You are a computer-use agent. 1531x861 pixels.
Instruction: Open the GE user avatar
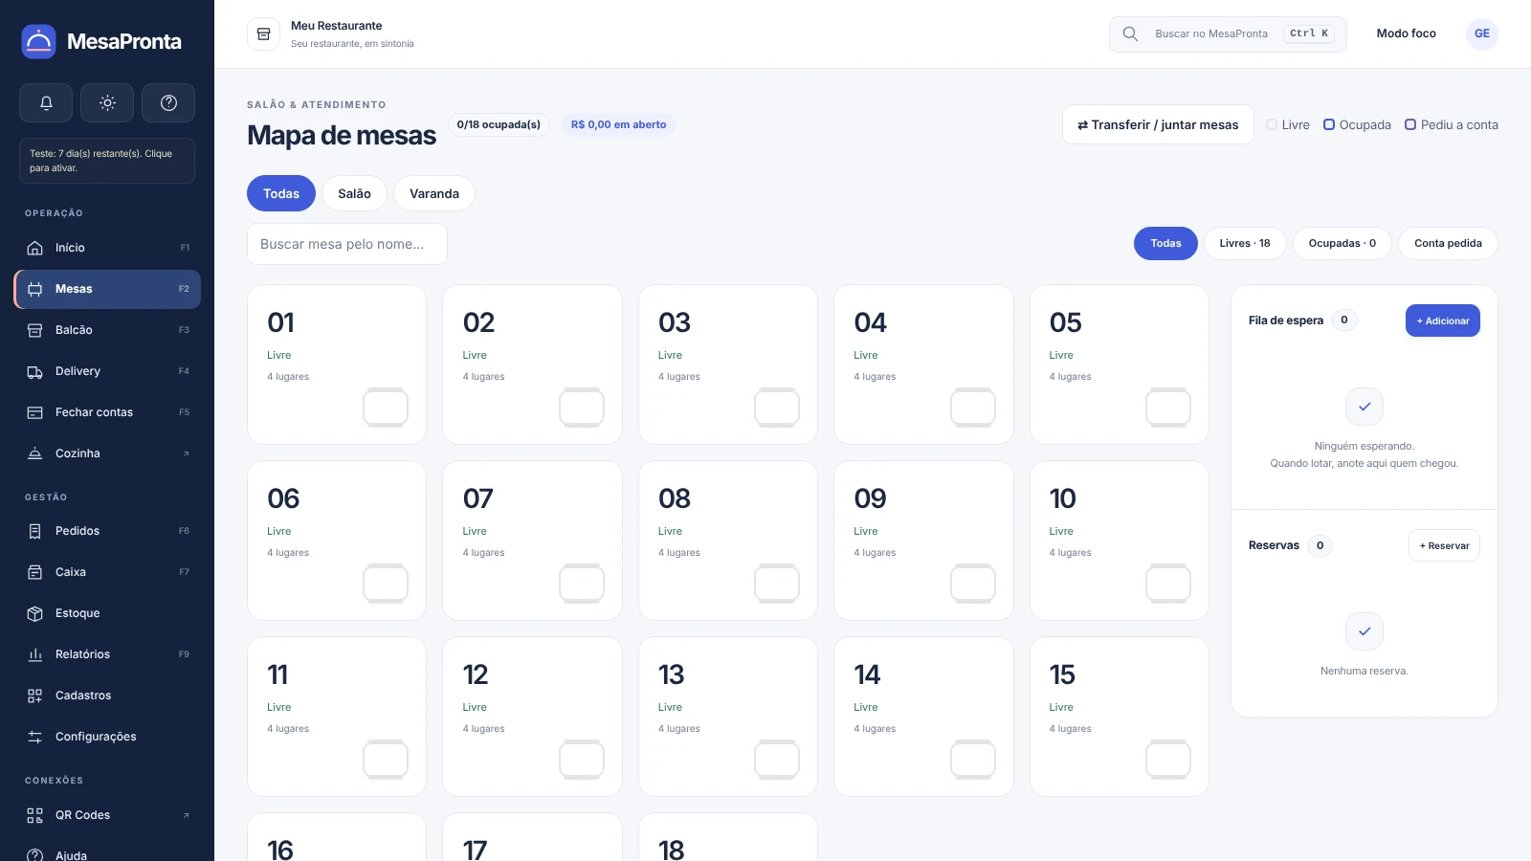[x=1481, y=33]
